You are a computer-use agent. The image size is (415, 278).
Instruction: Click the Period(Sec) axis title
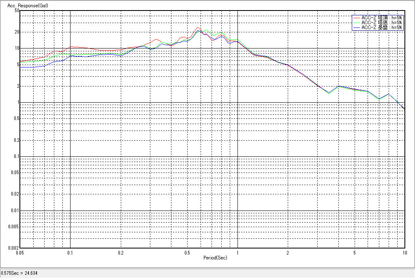tap(215, 257)
